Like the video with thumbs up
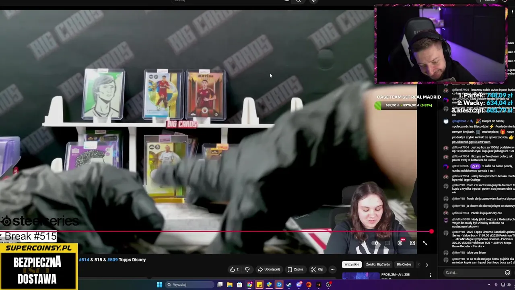Viewport: 515px width, 290px height. coord(234,269)
